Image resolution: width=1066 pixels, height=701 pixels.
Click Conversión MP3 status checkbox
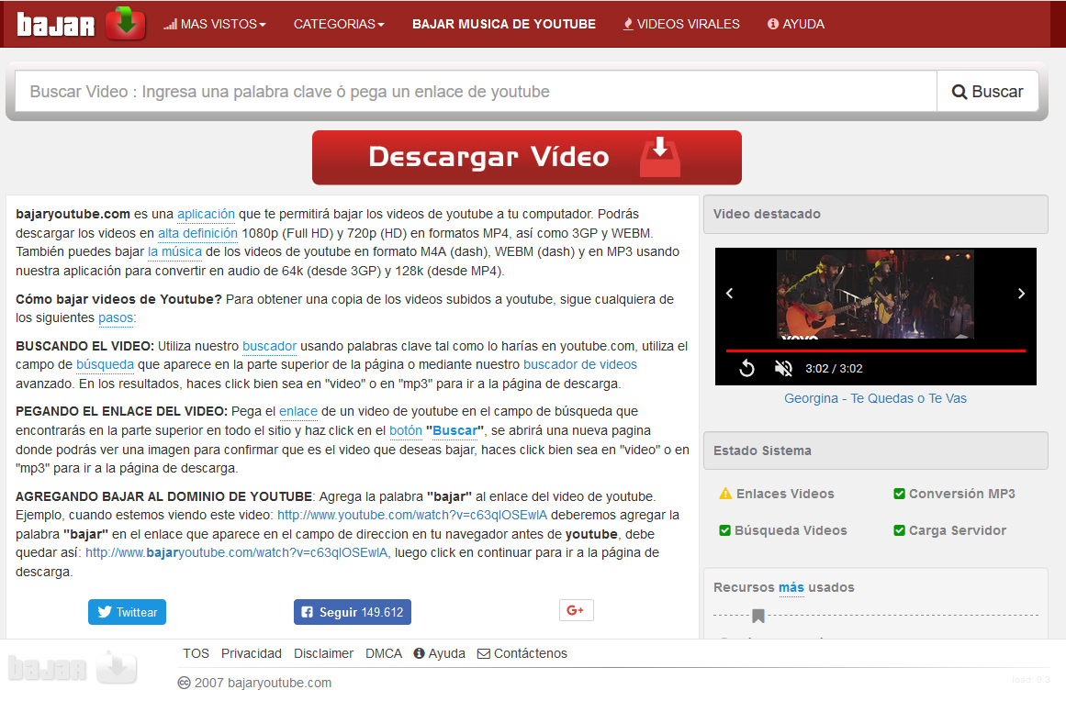click(899, 494)
